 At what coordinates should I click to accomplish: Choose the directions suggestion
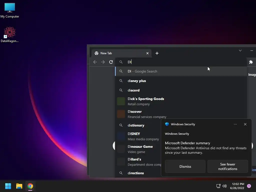click(x=138, y=173)
